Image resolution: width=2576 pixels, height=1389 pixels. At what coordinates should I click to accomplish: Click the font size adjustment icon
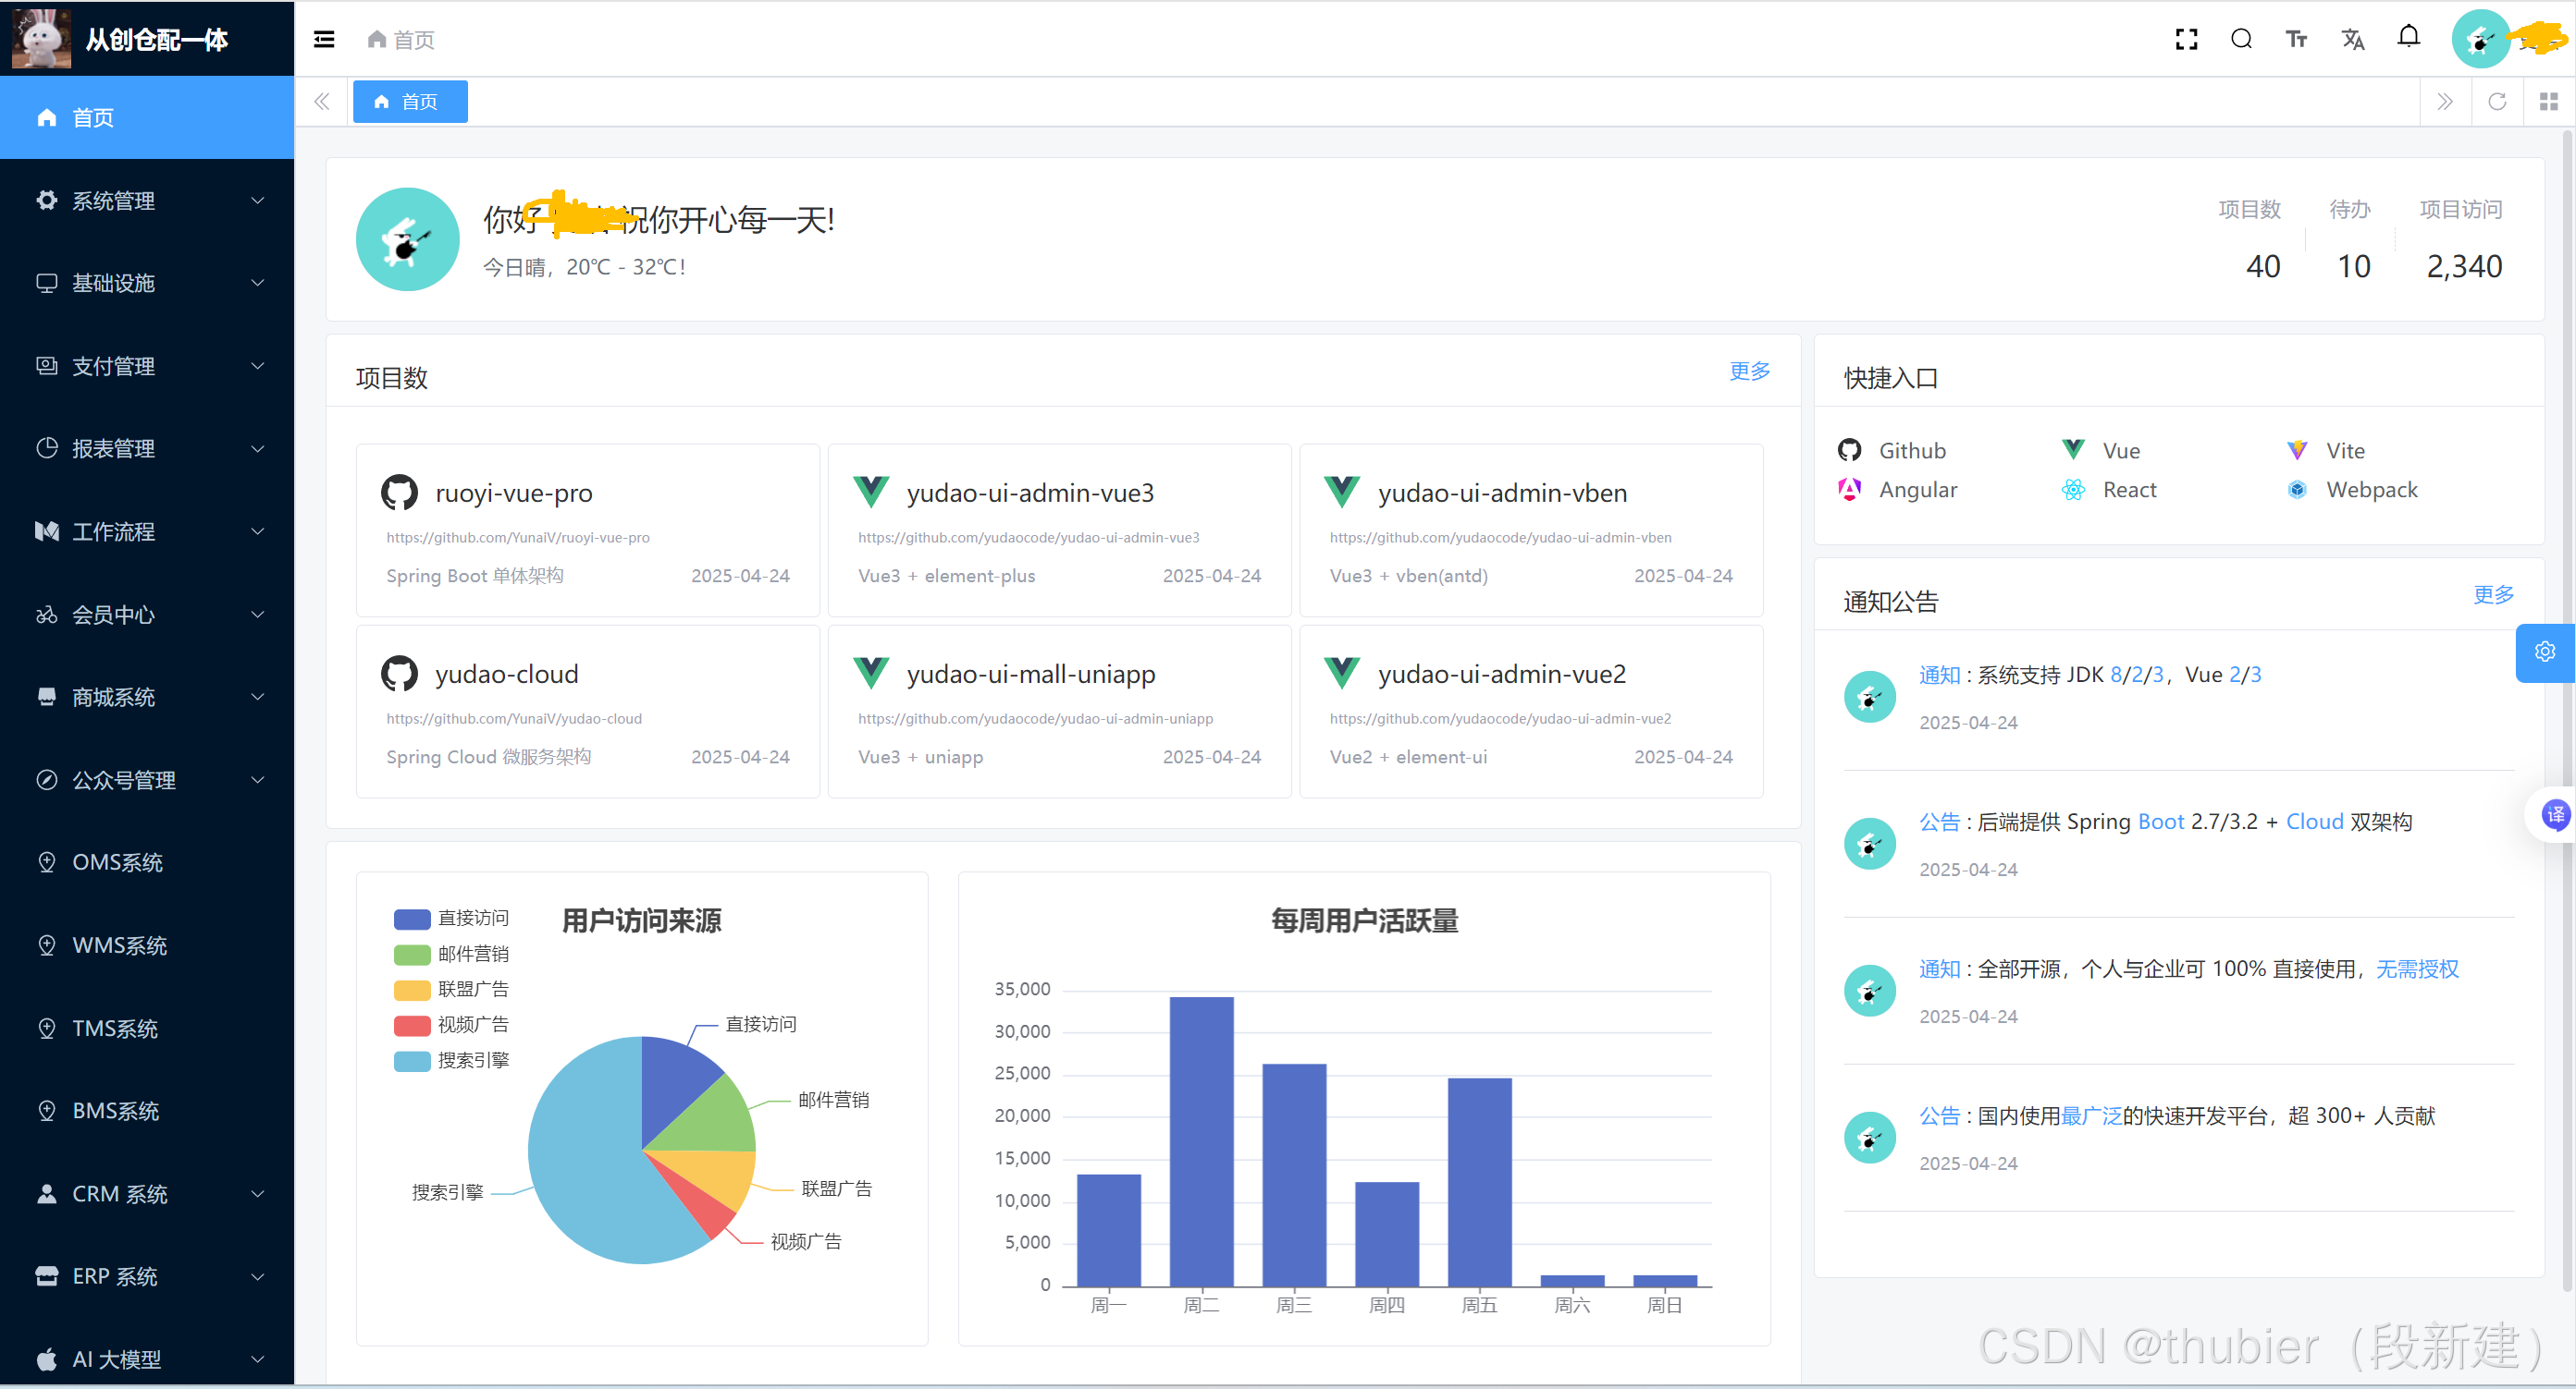pyautogui.click(x=2297, y=39)
